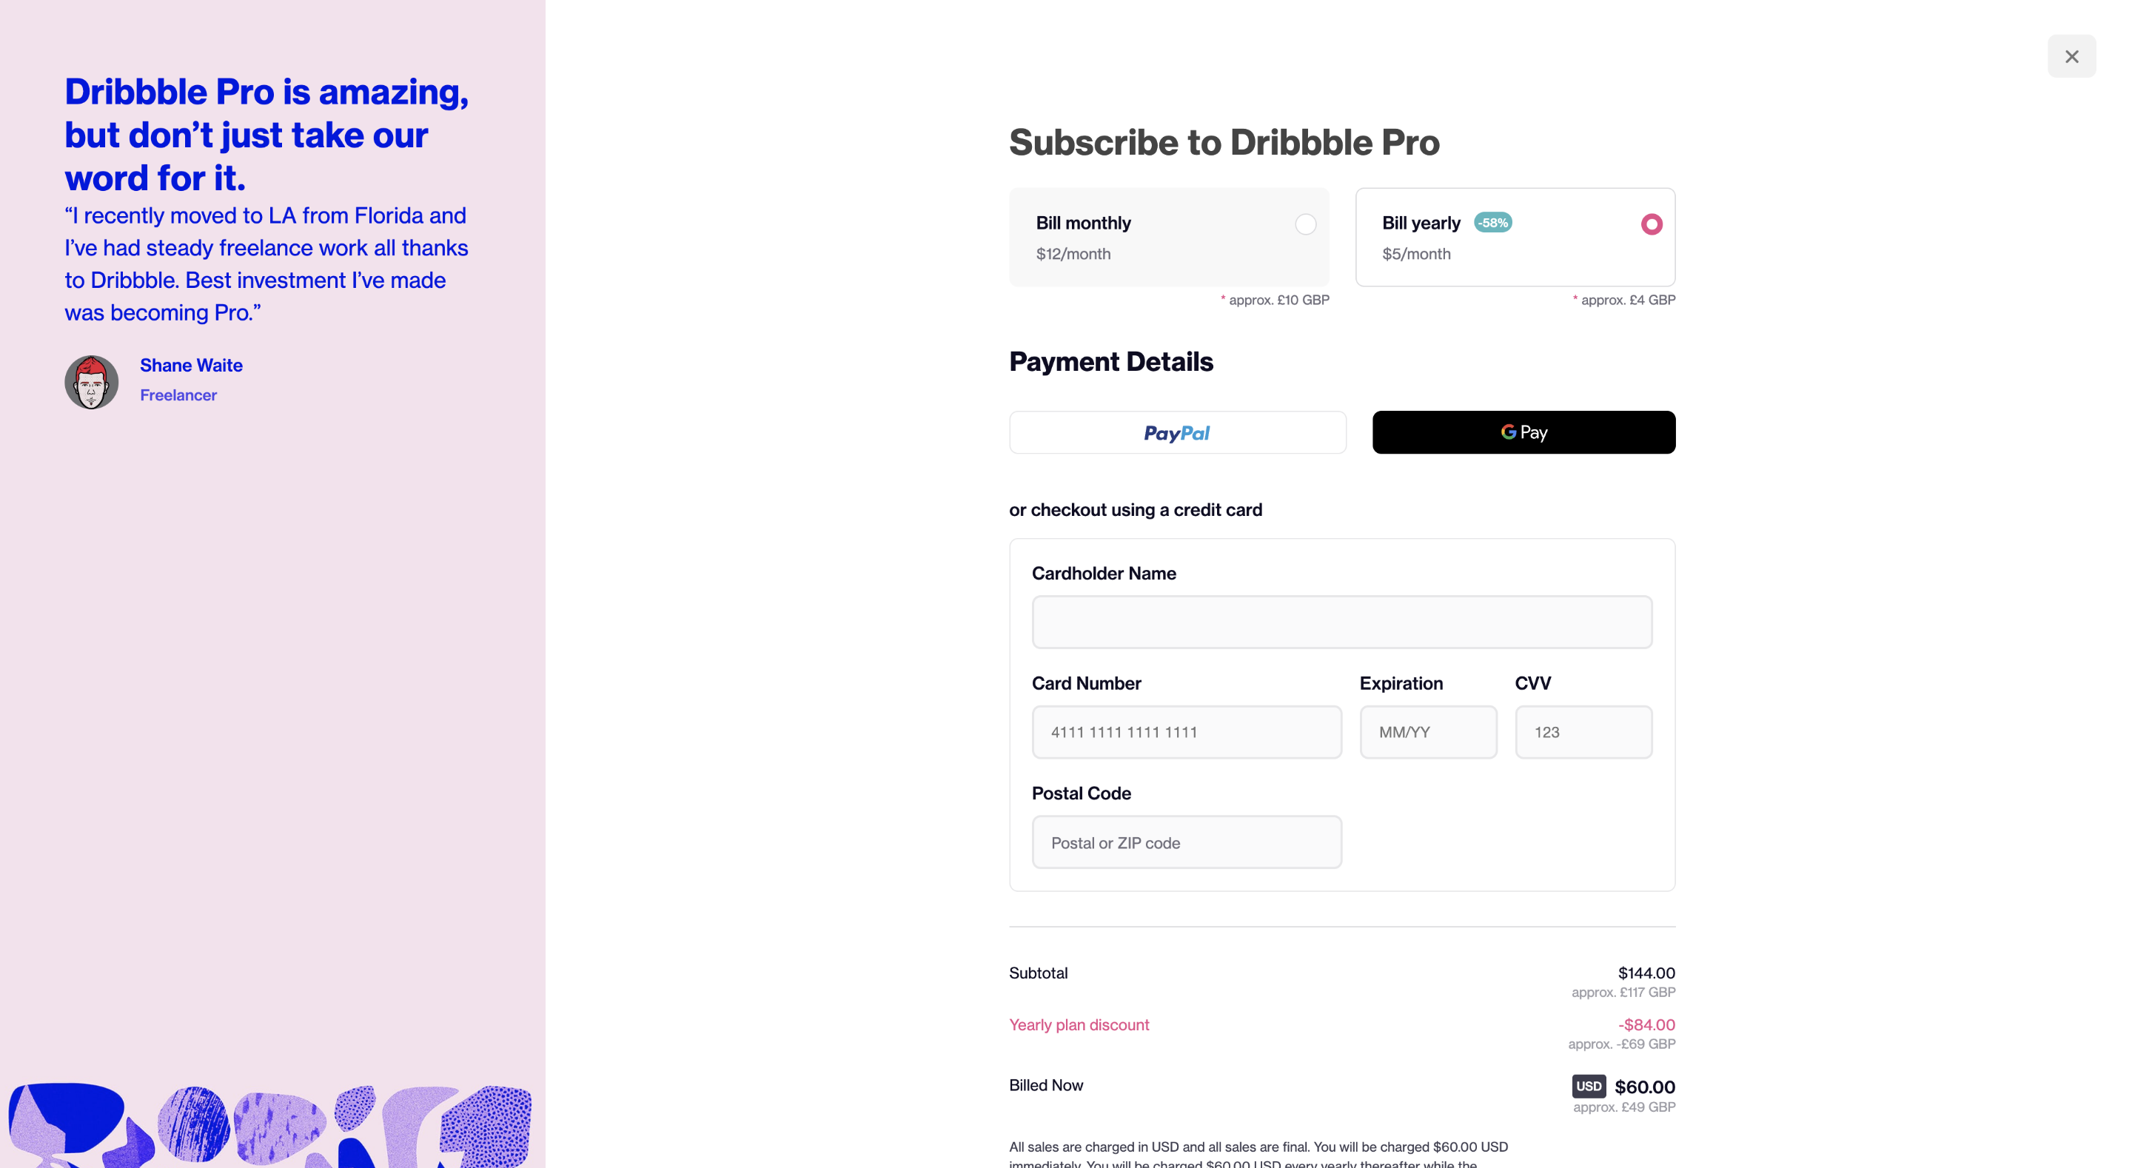Click the Shane Waite name link
Image resolution: width=2132 pixels, height=1168 pixels.
191,366
